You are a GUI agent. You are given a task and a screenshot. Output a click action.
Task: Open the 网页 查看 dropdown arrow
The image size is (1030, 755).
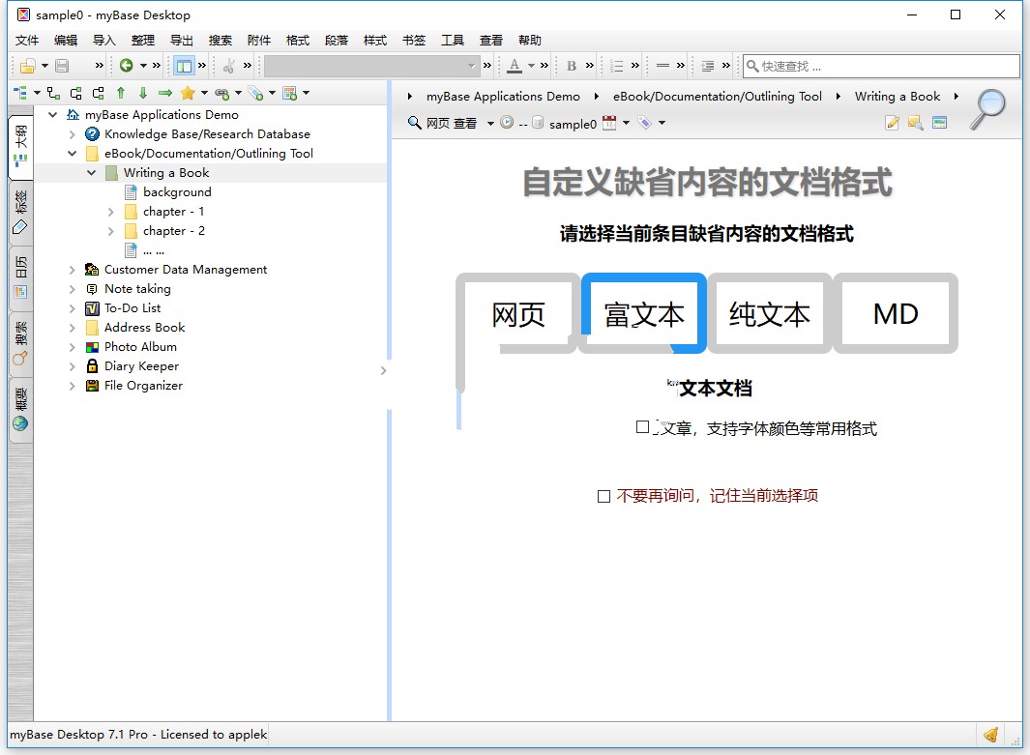tap(490, 124)
